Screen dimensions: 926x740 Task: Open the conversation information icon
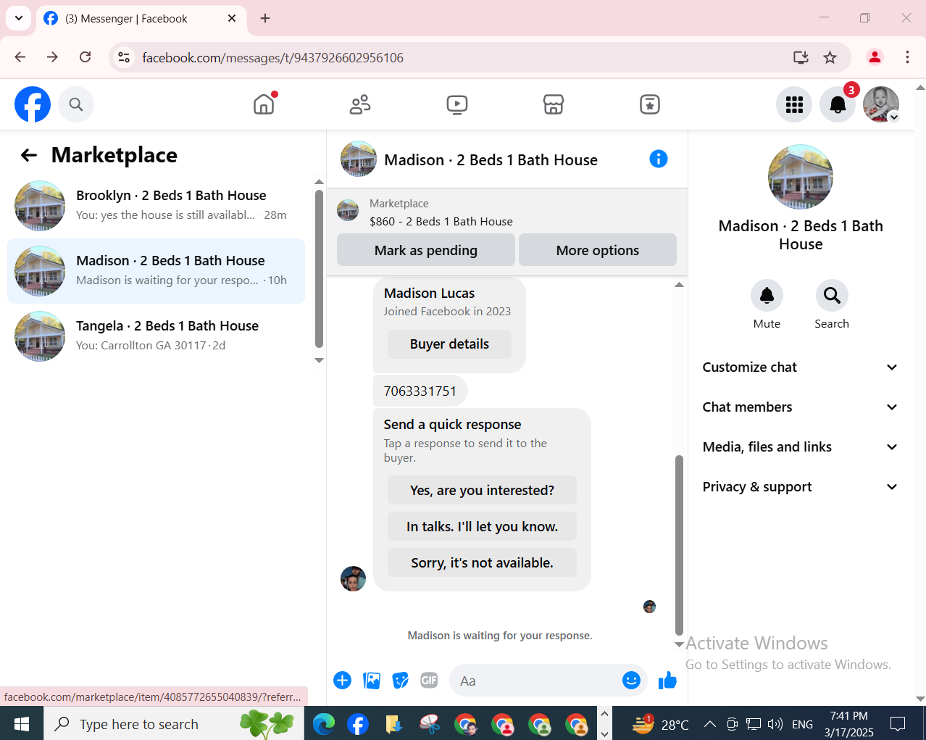pos(659,159)
